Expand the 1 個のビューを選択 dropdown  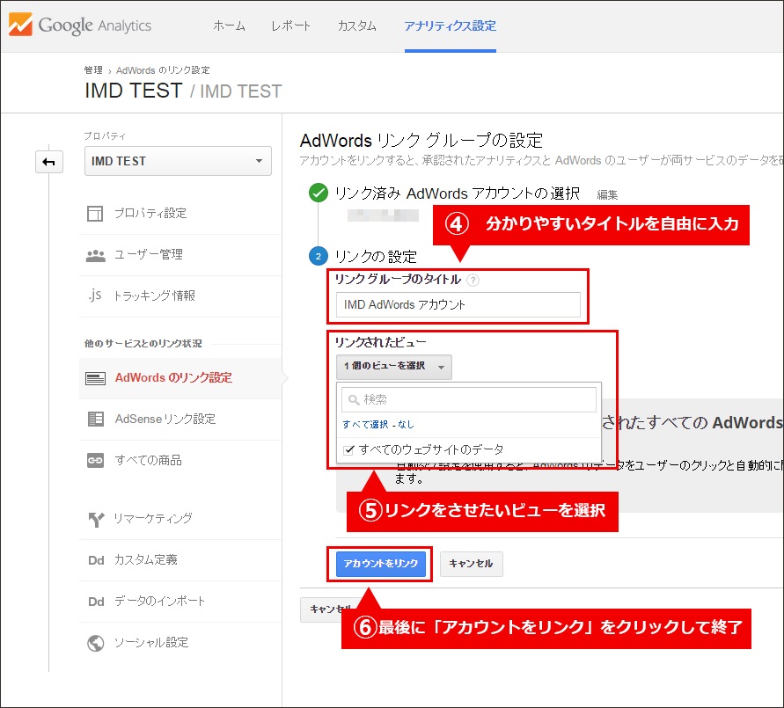tap(394, 367)
